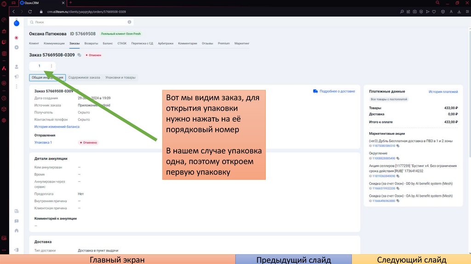Image resolution: width=471 pixels, height=264 pixels.
Task: Click the Итого к оплате 433,00 ₽ value
Action: 451,122
